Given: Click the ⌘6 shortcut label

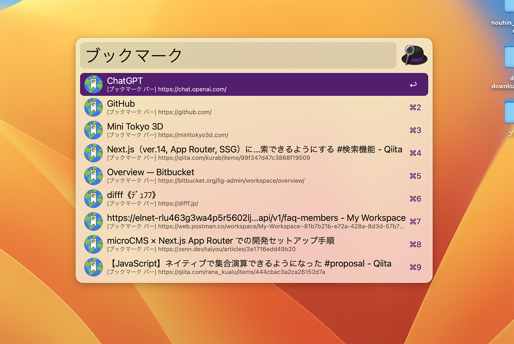Looking at the screenshot, I should pos(415,199).
